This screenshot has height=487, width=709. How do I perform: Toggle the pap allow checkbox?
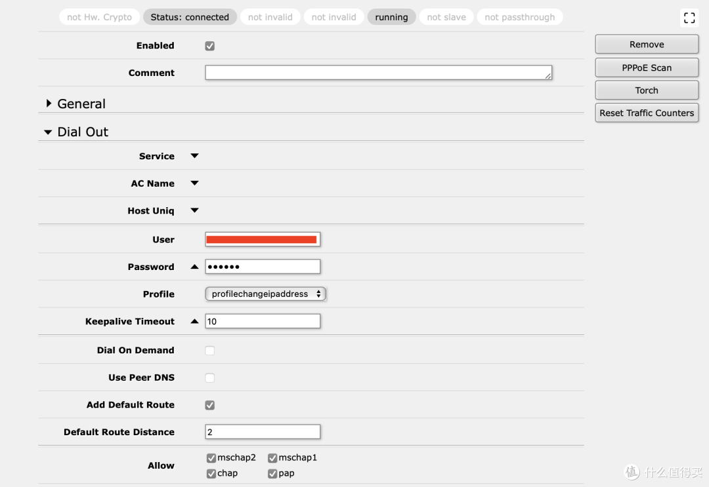(272, 474)
